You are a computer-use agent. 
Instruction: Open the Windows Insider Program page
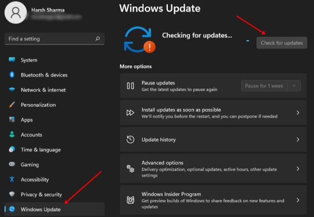click(213, 200)
